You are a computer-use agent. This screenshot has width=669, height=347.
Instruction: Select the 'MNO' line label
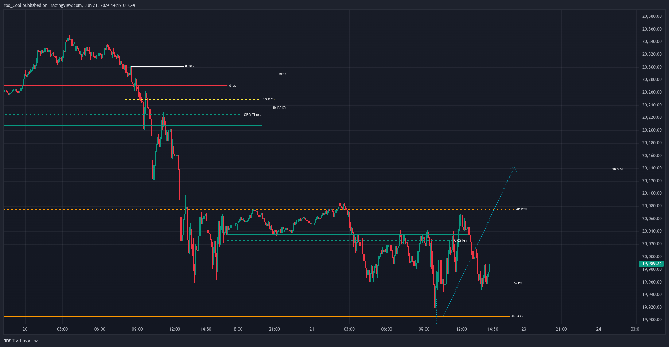pos(282,74)
